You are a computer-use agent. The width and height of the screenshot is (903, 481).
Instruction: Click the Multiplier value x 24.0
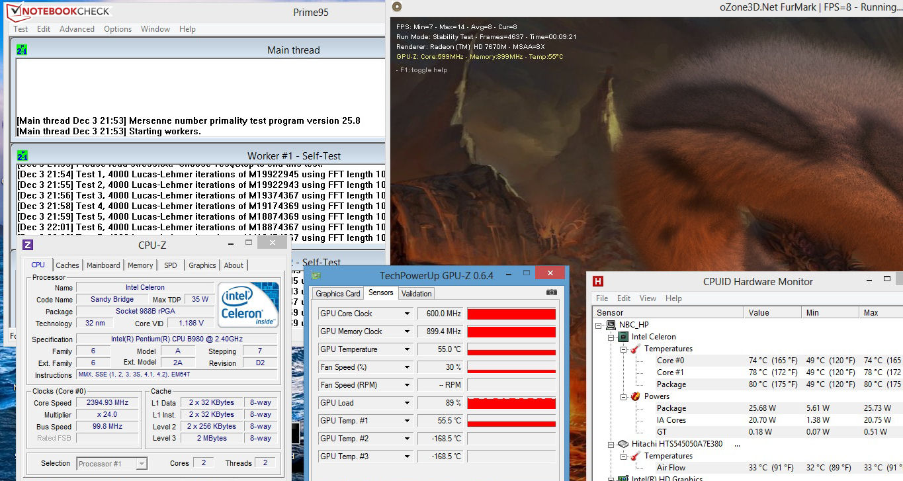(107, 415)
